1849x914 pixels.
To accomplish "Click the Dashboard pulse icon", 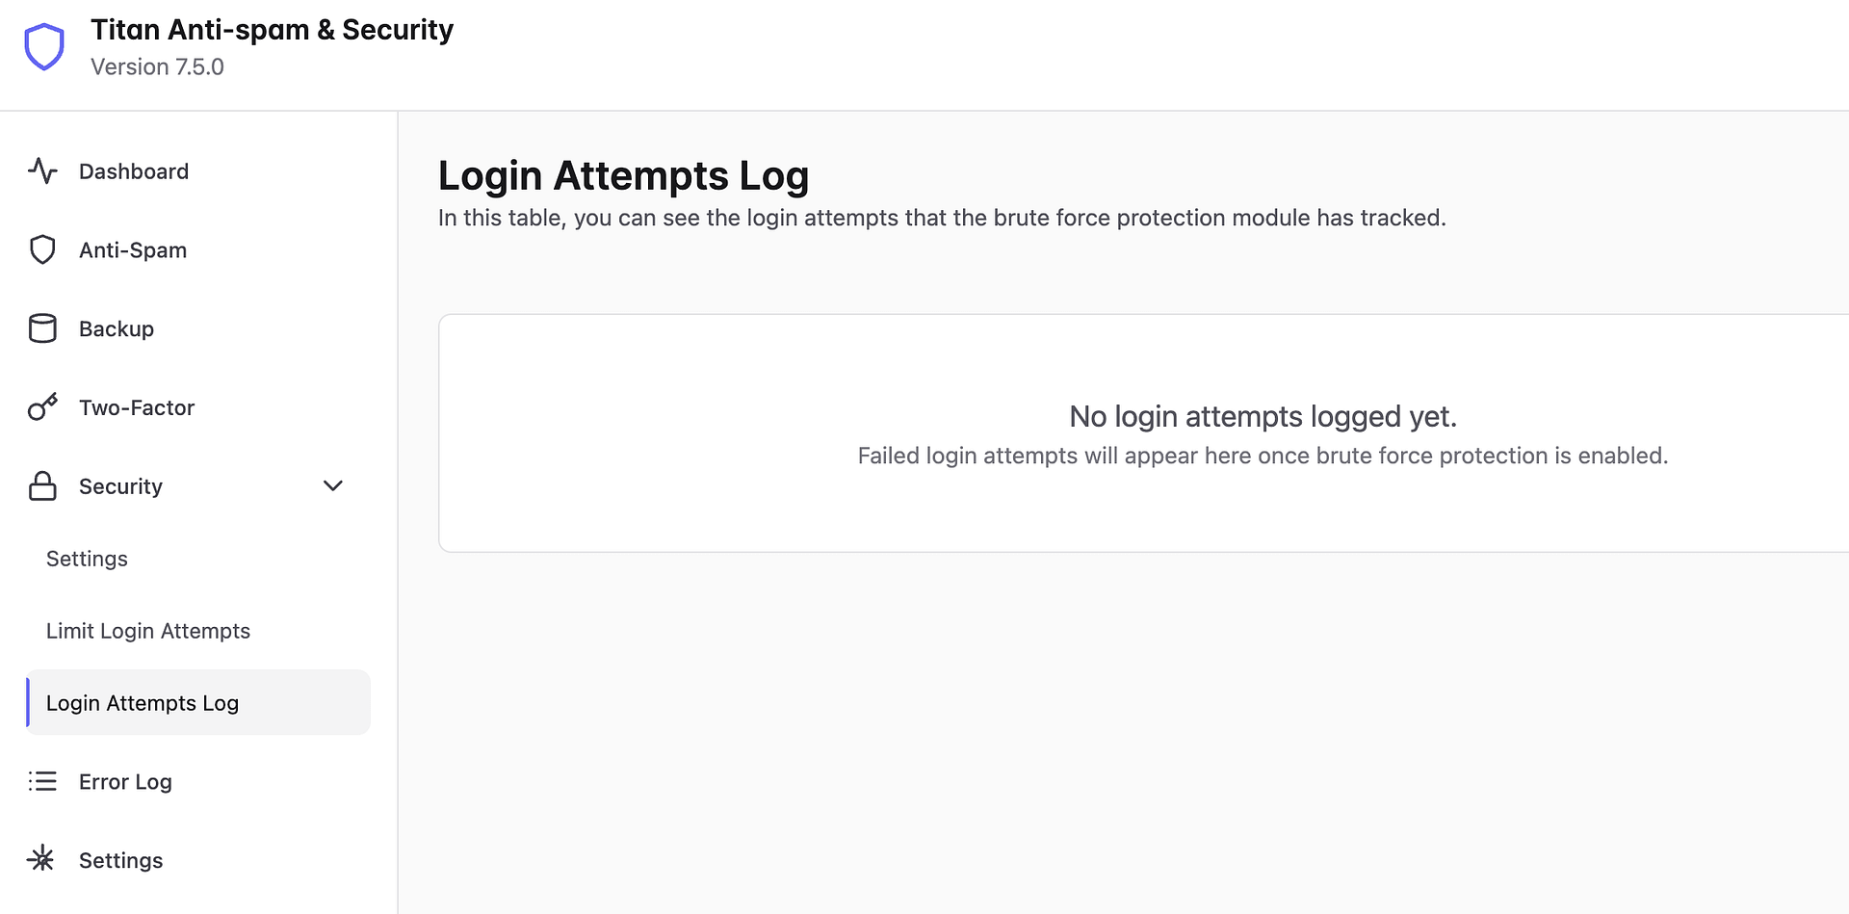I will (x=42, y=171).
